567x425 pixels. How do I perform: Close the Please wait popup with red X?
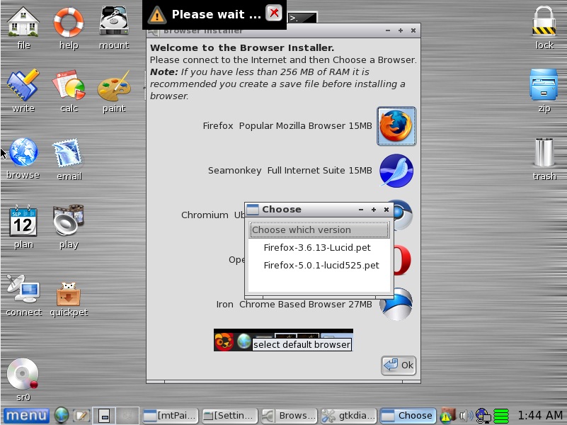point(274,13)
